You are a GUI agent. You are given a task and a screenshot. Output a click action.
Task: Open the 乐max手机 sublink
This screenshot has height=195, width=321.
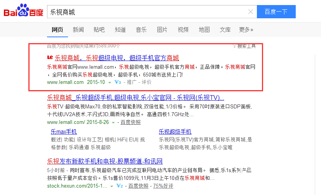64,131
